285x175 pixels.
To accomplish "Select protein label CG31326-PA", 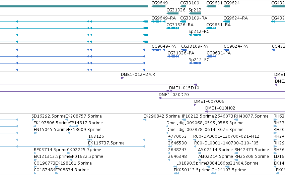I will pyautogui.click(x=181, y=53).
